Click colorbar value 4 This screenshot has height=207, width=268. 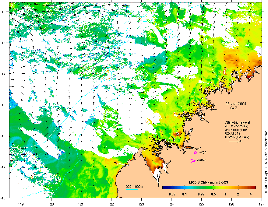[x=251, y=194]
